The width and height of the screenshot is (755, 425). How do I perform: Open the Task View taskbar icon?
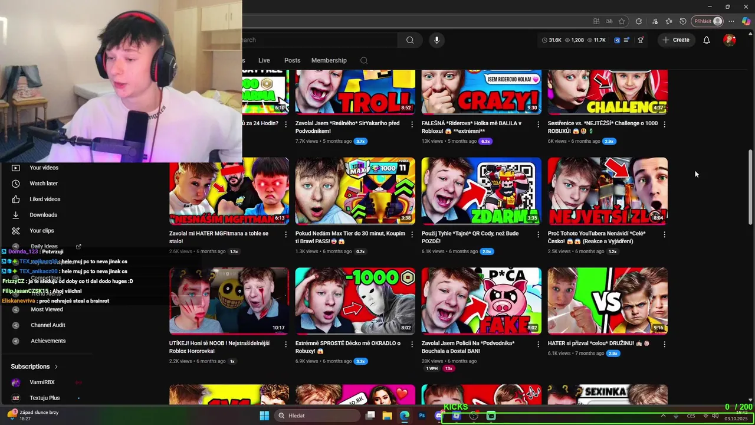(370, 416)
